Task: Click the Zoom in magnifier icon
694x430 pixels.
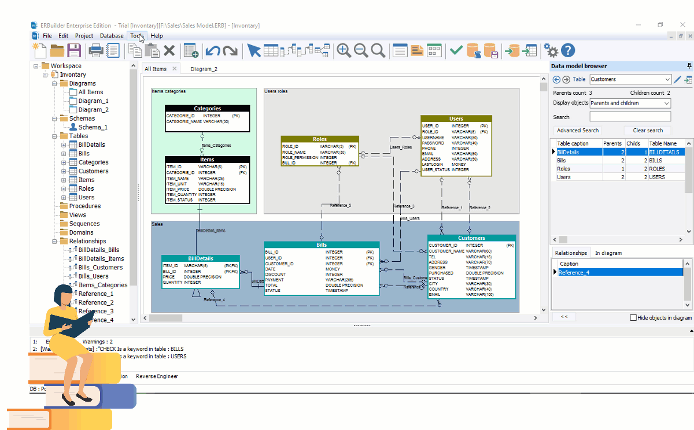Action: 344,50
